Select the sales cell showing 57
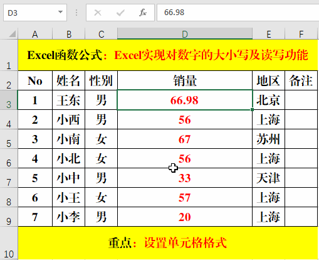319x260 pixels. click(185, 197)
